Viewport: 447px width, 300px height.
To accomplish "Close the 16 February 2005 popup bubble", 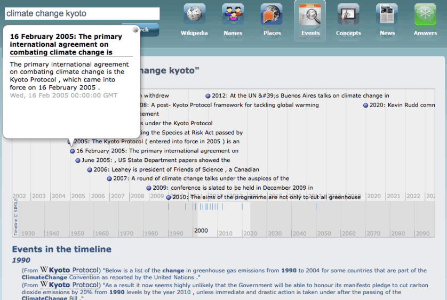I will (x=135, y=30).
